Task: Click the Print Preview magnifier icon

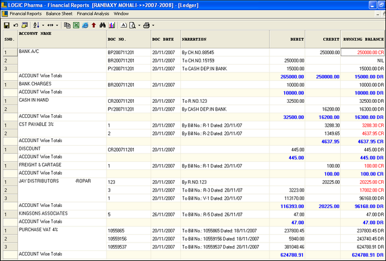Action: (133, 25)
